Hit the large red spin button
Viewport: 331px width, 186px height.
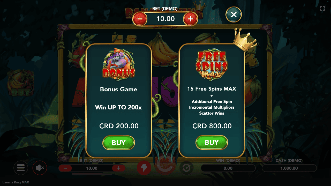pos(165,166)
